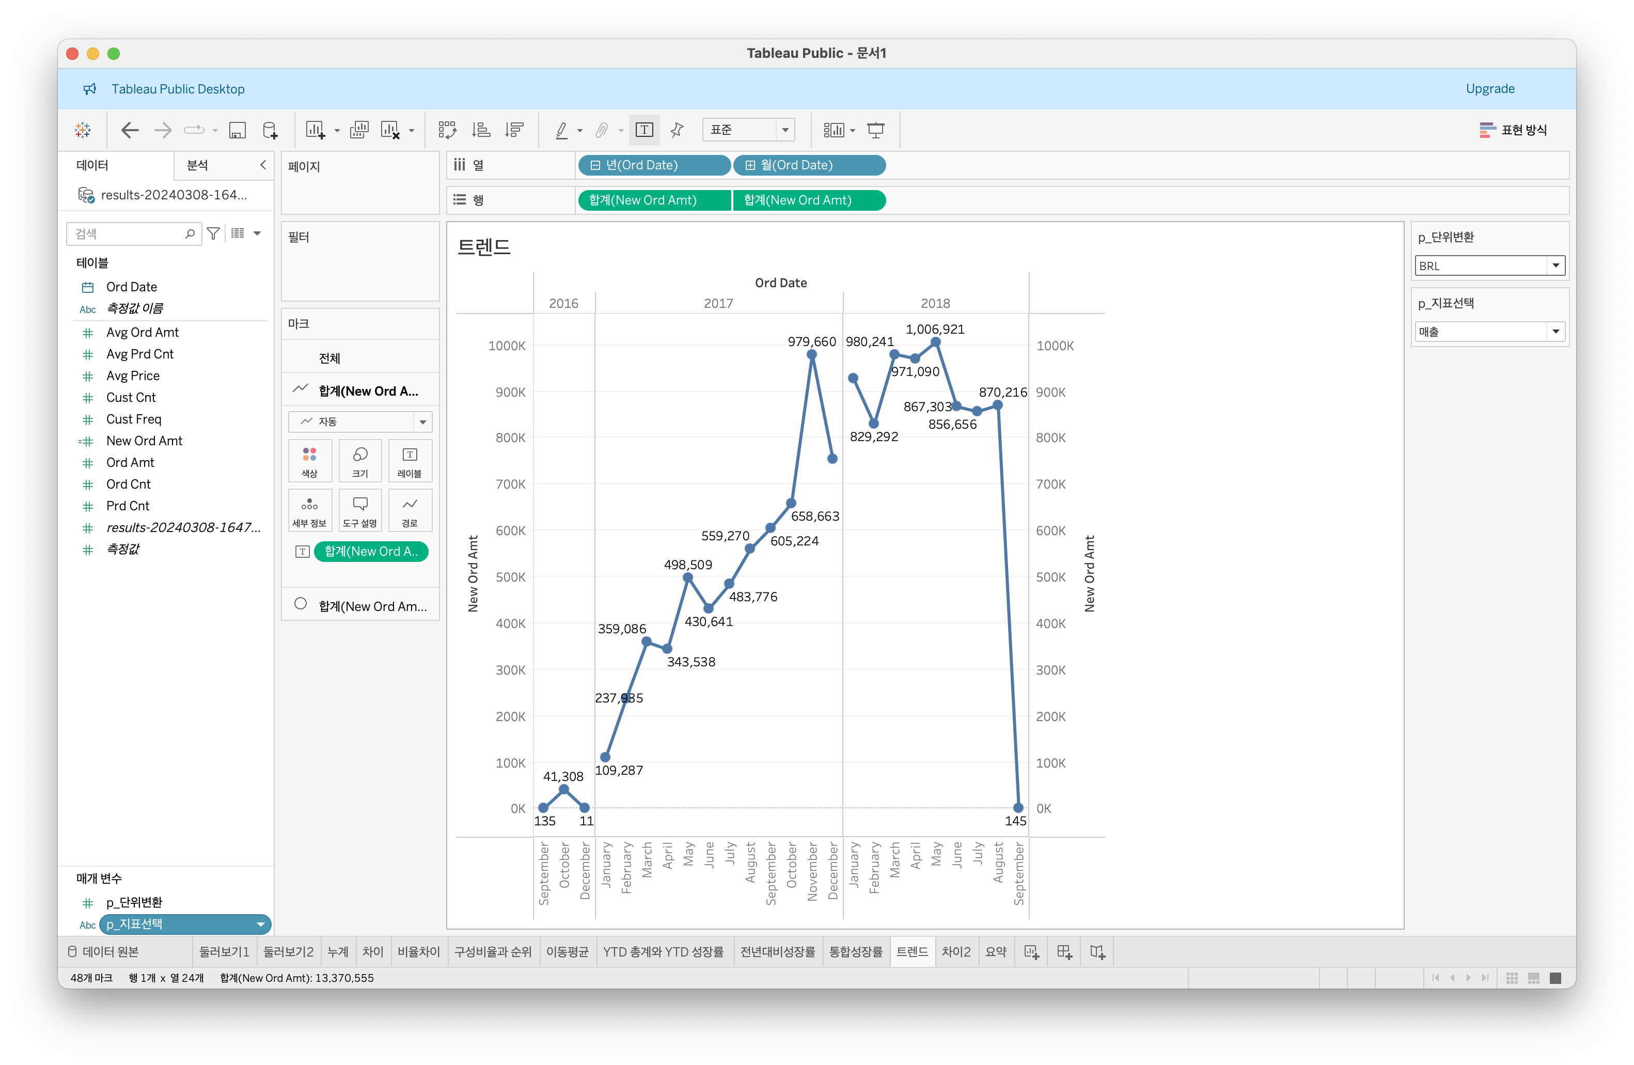Open presentation mode icon
Screen dimensions: 1634x1065
875,131
